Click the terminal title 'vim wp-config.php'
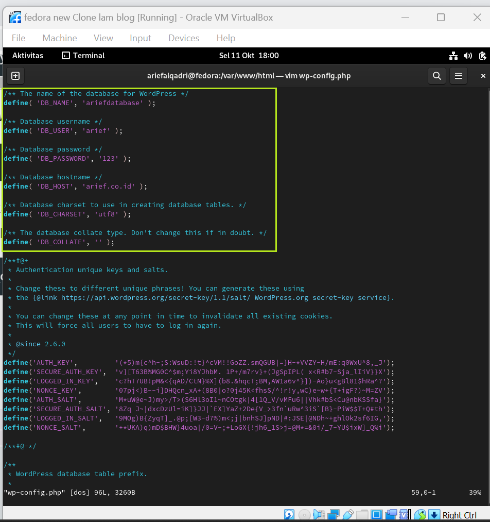This screenshot has width=490, height=522. pyautogui.click(x=318, y=76)
